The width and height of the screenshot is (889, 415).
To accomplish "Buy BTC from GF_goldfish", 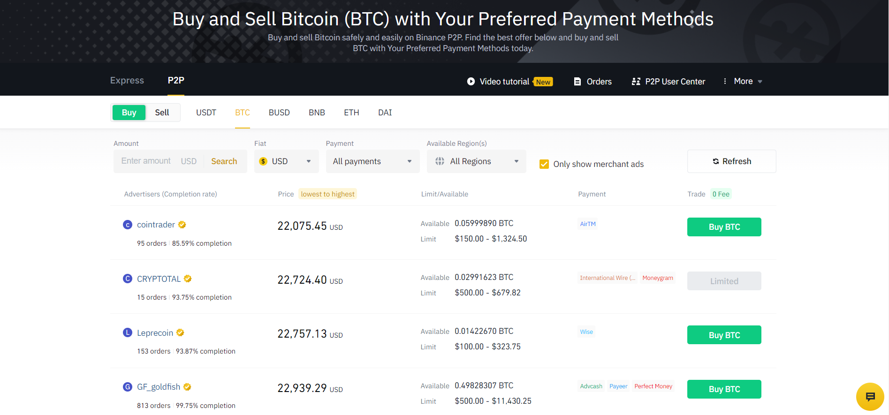I will coord(724,389).
